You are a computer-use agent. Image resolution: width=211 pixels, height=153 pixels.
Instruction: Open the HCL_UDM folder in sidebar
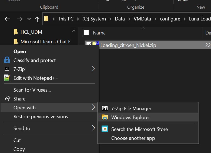(x=31, y=32)
